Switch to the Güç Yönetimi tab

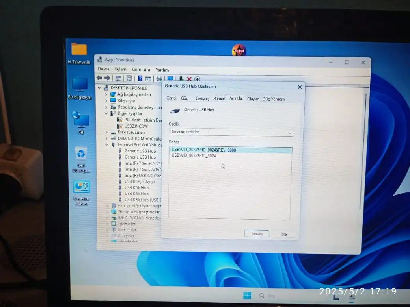[274, 99]
